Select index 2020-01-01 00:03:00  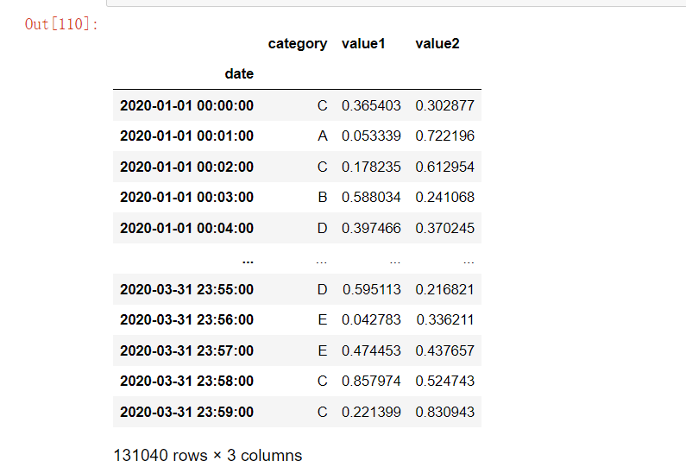click(x=186, y=197)
